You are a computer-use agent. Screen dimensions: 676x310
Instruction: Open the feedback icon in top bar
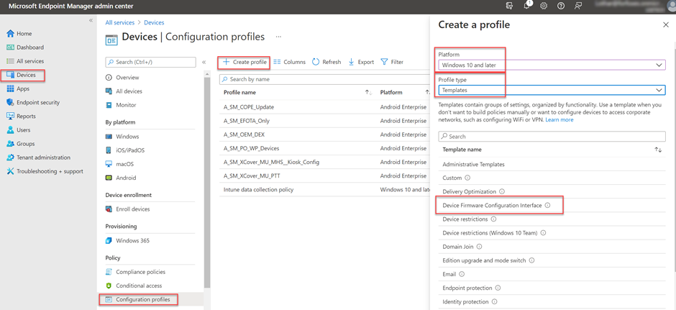click(578, 6)
